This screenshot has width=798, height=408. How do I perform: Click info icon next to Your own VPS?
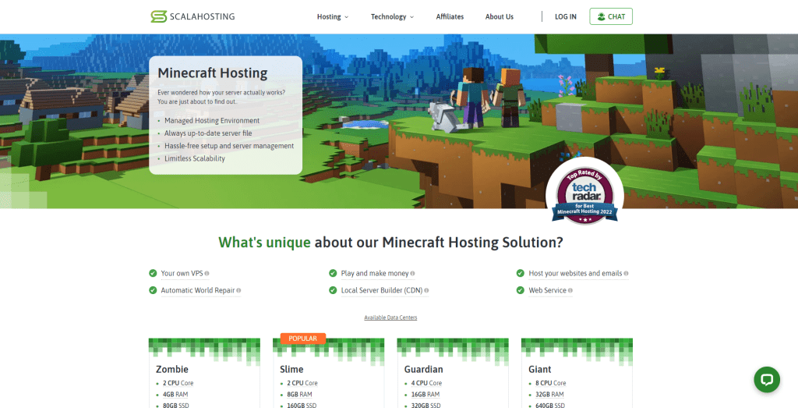point(207,274)
